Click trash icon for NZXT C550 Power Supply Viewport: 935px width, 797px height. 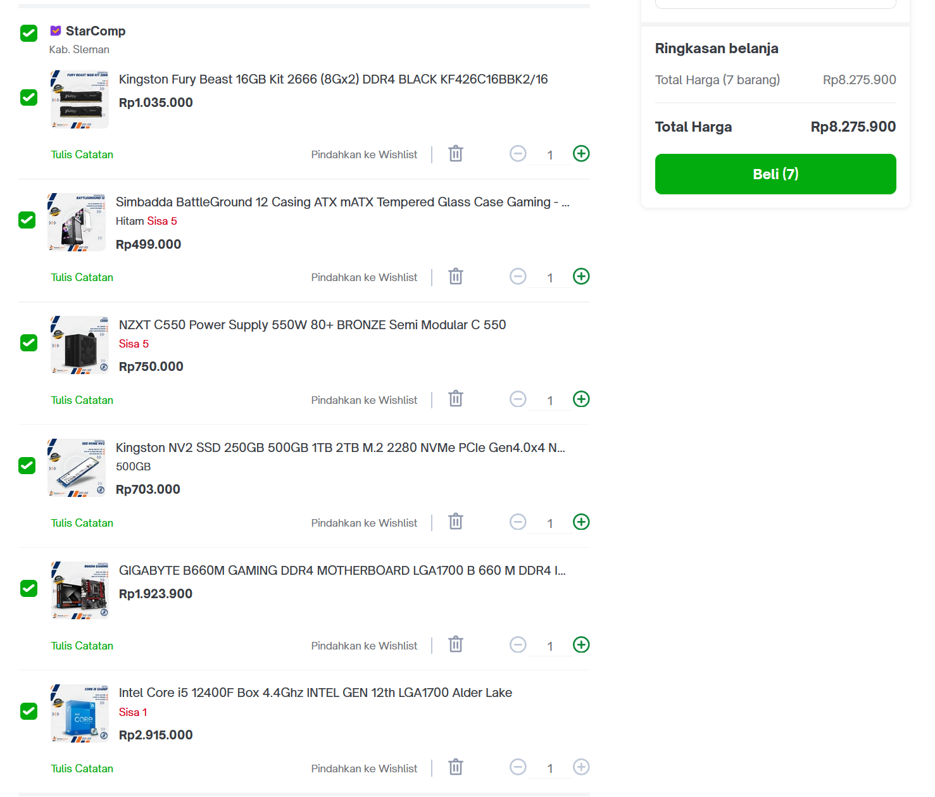(456, 399)
